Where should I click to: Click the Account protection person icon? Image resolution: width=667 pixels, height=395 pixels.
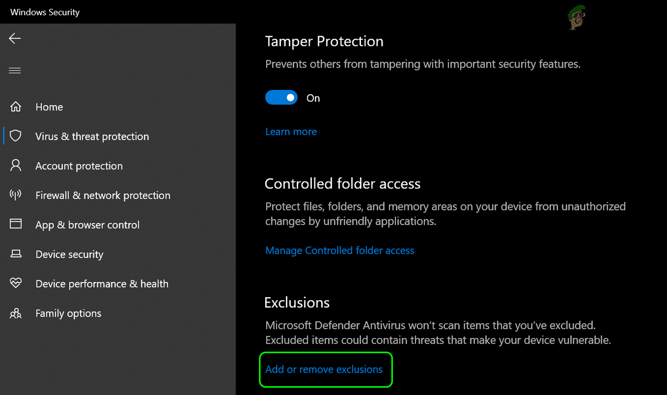(x=16, y=165)
